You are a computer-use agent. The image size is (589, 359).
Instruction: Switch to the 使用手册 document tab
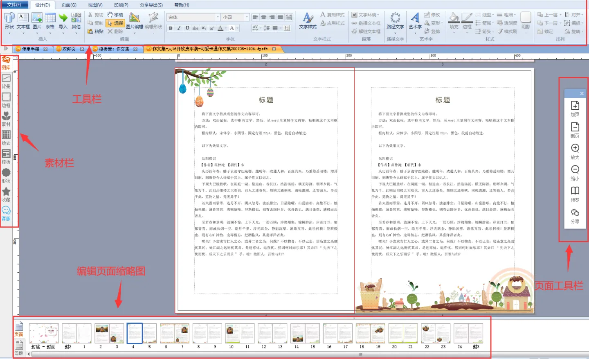click(x=31, y=49)
